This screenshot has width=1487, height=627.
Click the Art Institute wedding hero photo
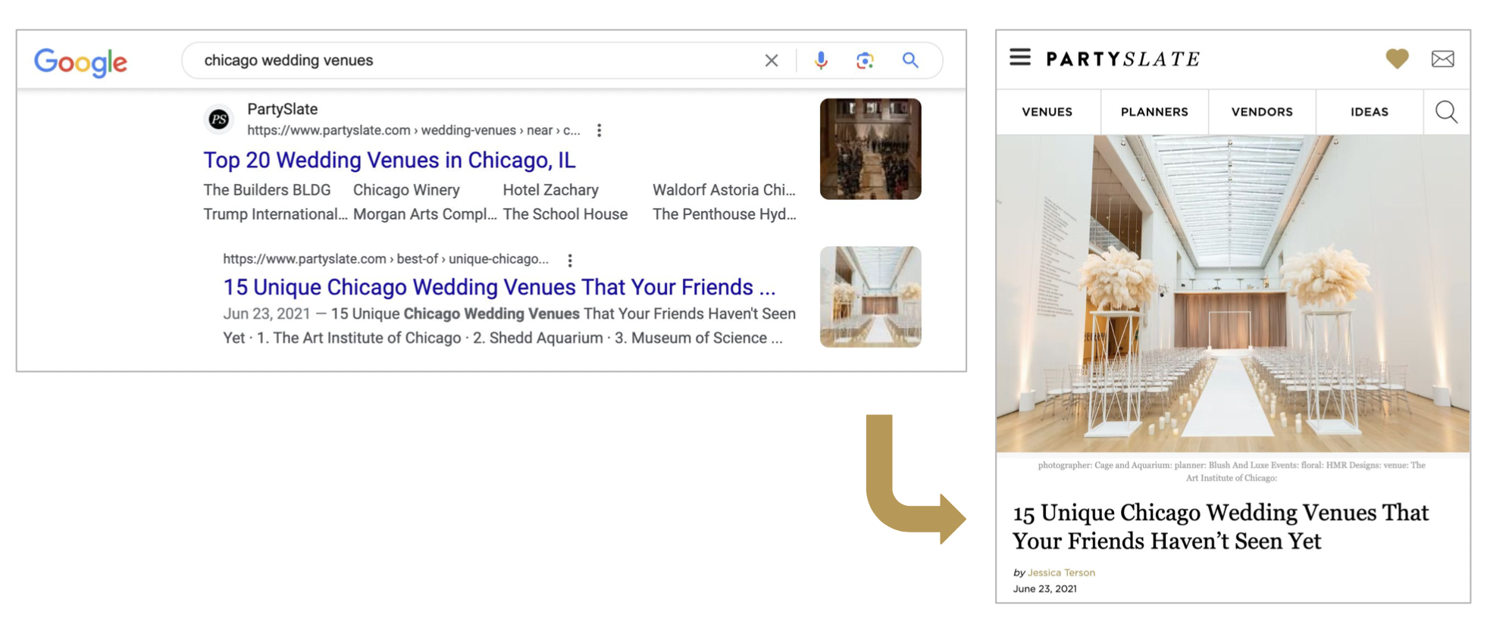(1233, 294)
